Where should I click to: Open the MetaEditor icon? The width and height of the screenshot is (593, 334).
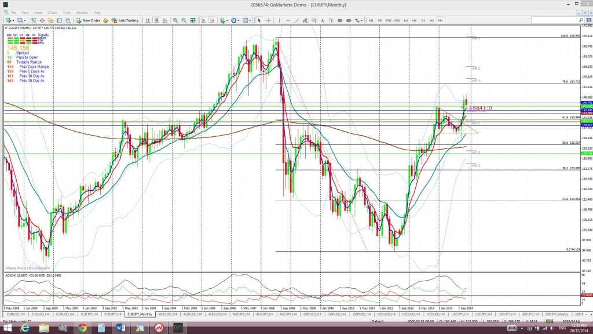tap(105, 20)
